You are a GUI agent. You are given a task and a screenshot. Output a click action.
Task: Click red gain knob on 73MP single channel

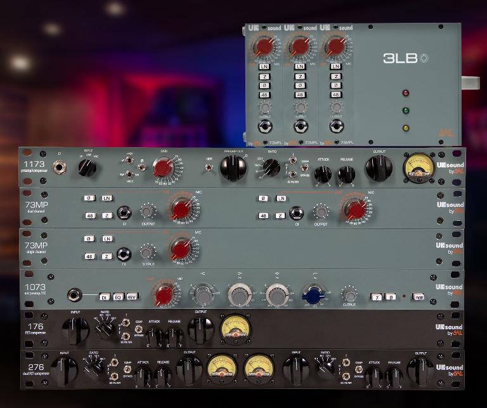(x=181, y=249)
